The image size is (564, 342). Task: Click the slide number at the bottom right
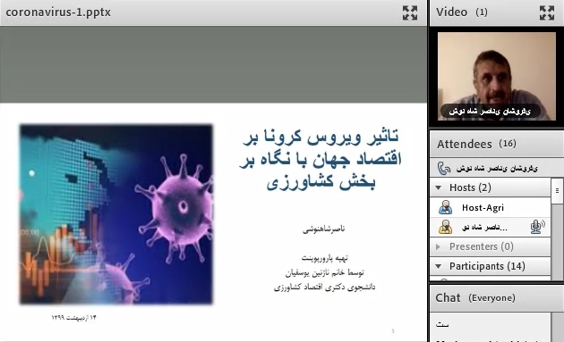[393, 331]
